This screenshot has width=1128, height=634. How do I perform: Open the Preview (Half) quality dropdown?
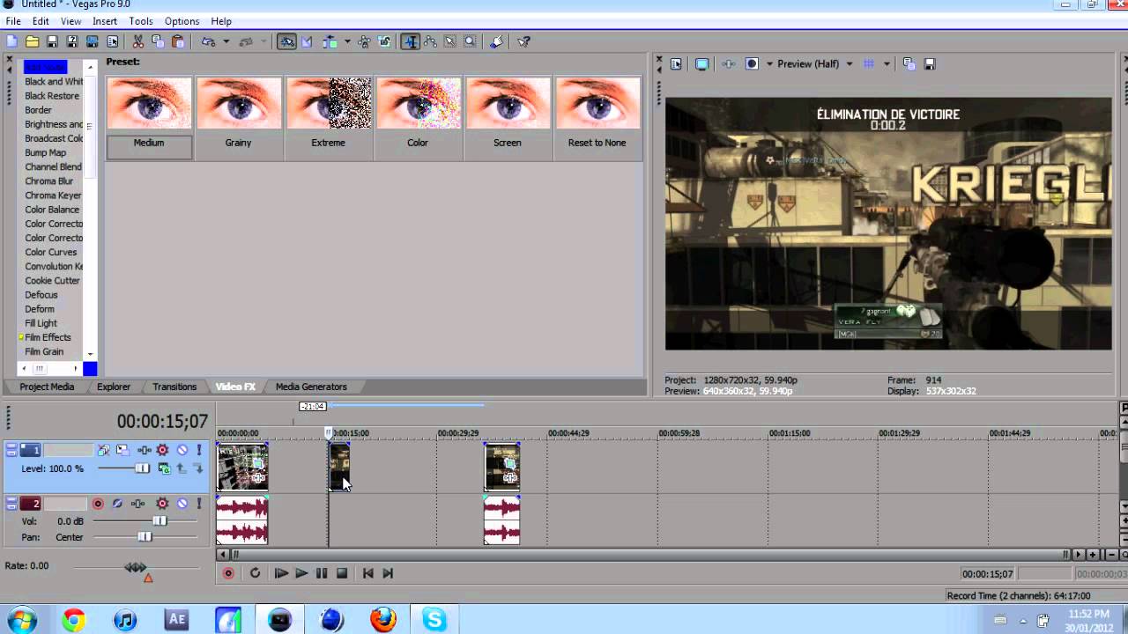[x=815, y=63]
